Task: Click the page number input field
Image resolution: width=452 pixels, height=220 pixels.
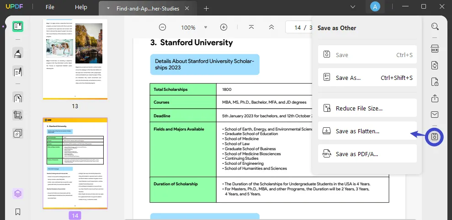Action: point(298,27)
